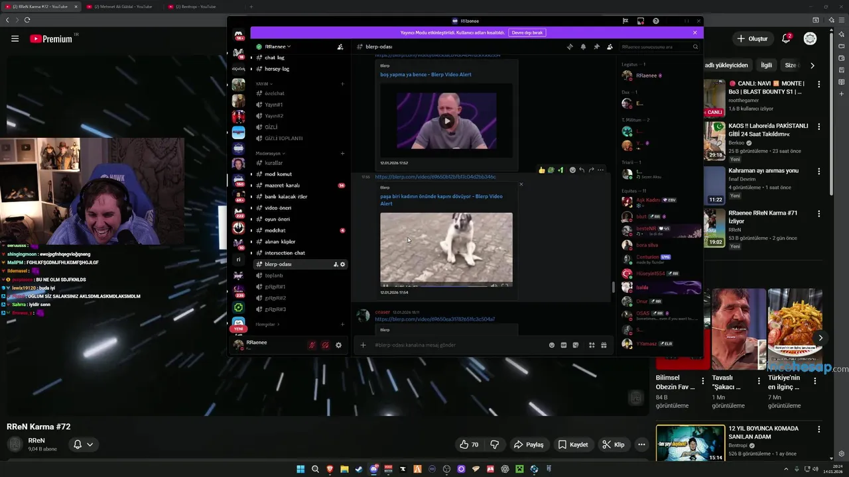This screenshot has width=849, height=477.
Task: Open Windows taskbar search
Action: [x=315, y=469]
